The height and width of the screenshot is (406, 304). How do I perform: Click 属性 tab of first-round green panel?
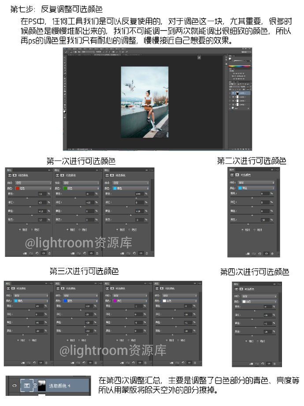click(57, 170)
